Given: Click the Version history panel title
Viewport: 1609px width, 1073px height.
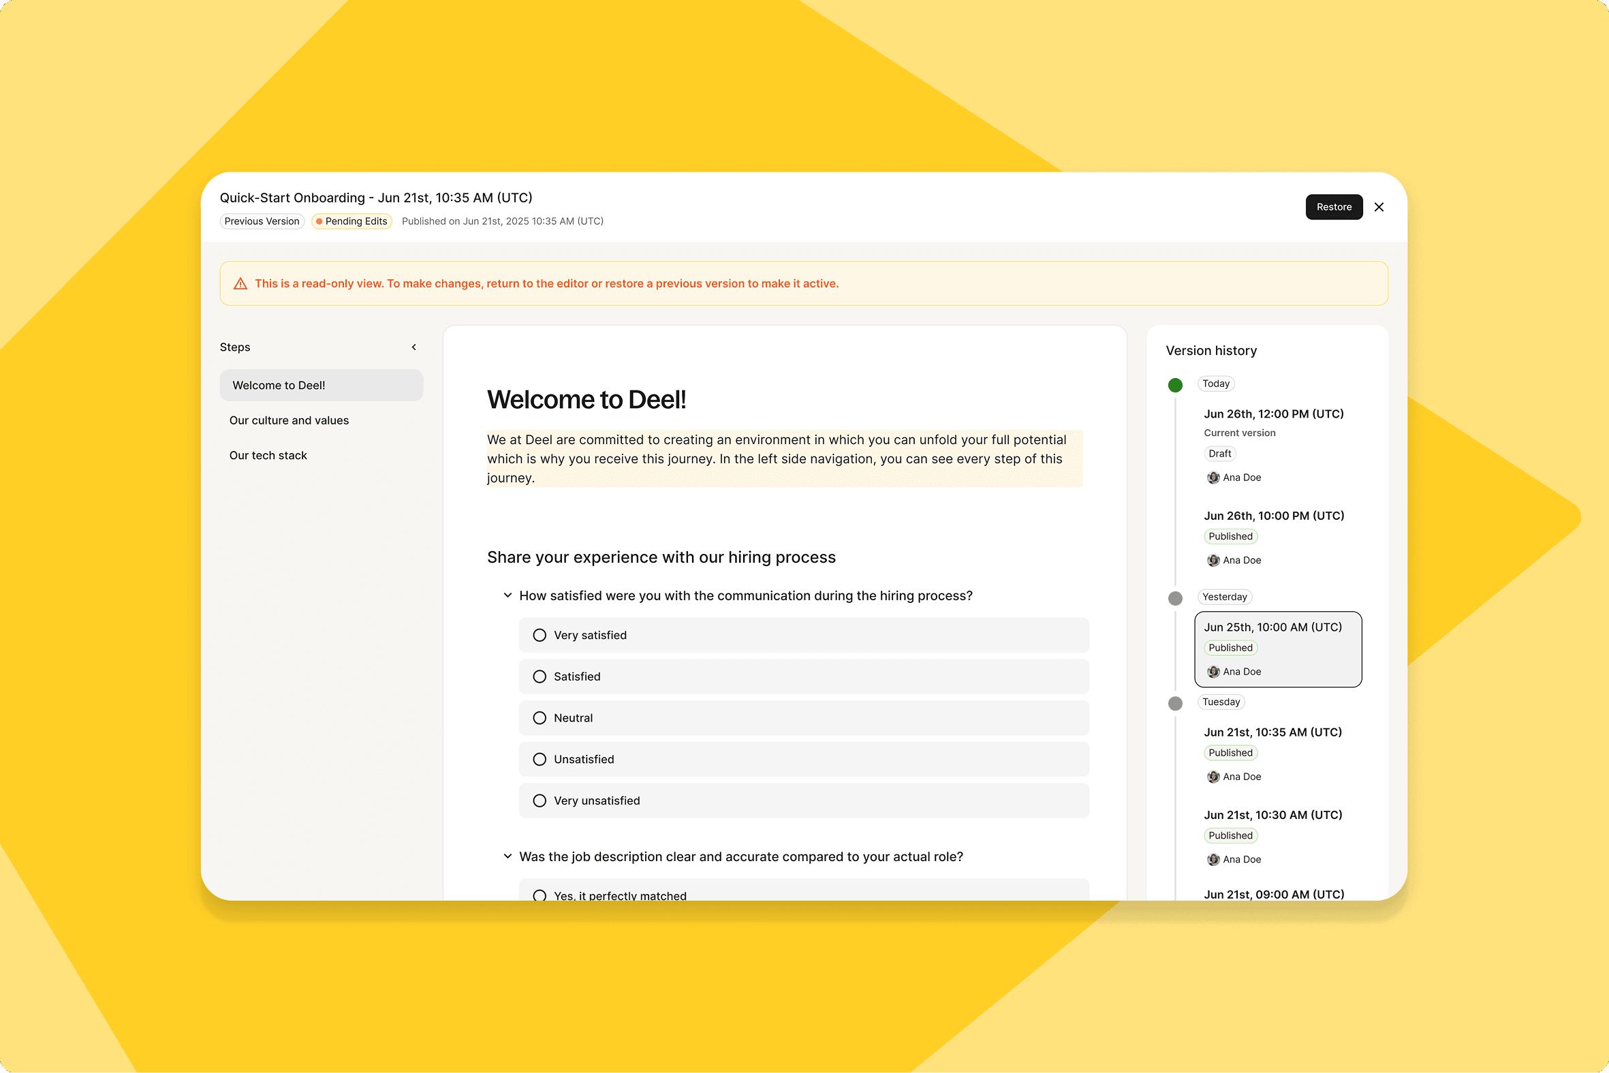Looking at the screenshot, I should pos(1211,350).
